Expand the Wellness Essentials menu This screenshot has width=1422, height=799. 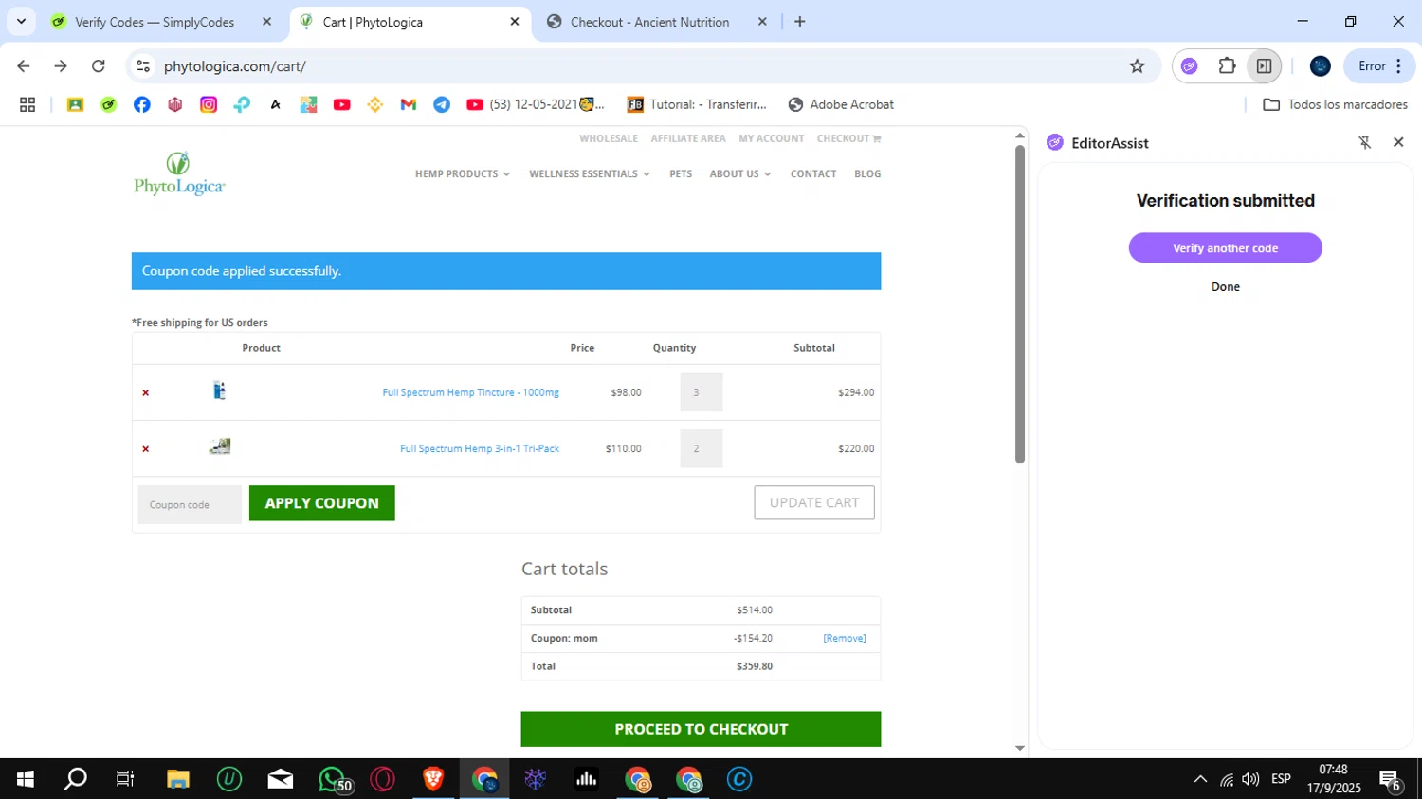click(590, 174)
